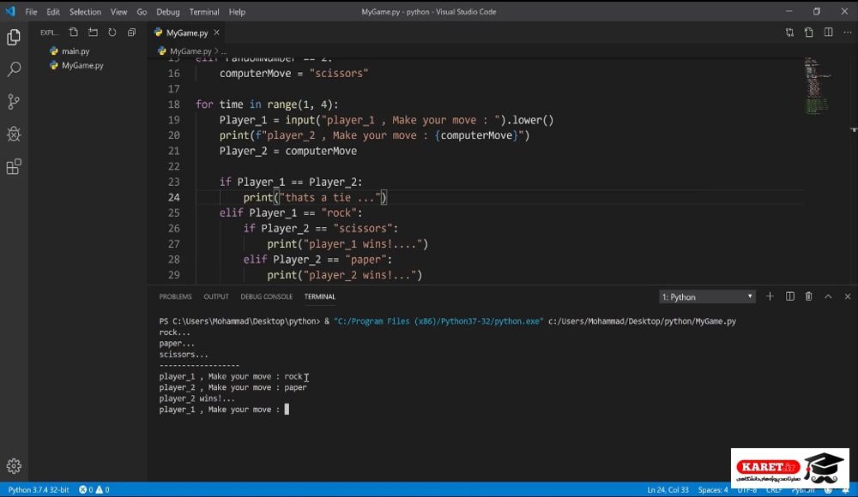Split the editor to the right
Image resolution: width=858 pixels, height=497 pixels.
click(829, 33)
